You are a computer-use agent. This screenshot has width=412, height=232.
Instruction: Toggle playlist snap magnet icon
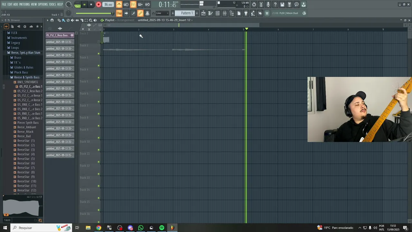[52, 20]
